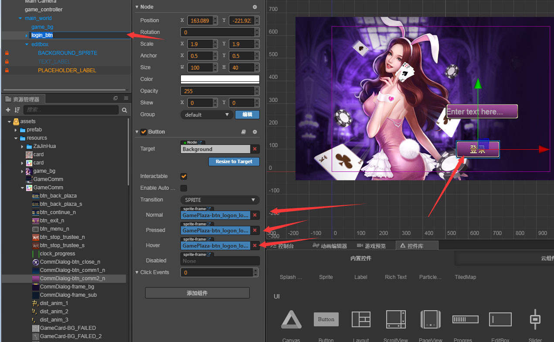
Task: Click the 编辑 group edit button
Action: pos(247,114)
